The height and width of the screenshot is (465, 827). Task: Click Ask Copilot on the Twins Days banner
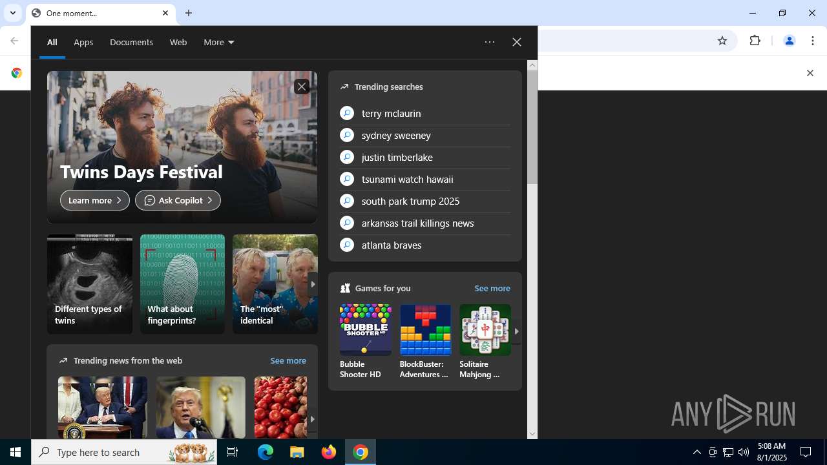[178, 200]
